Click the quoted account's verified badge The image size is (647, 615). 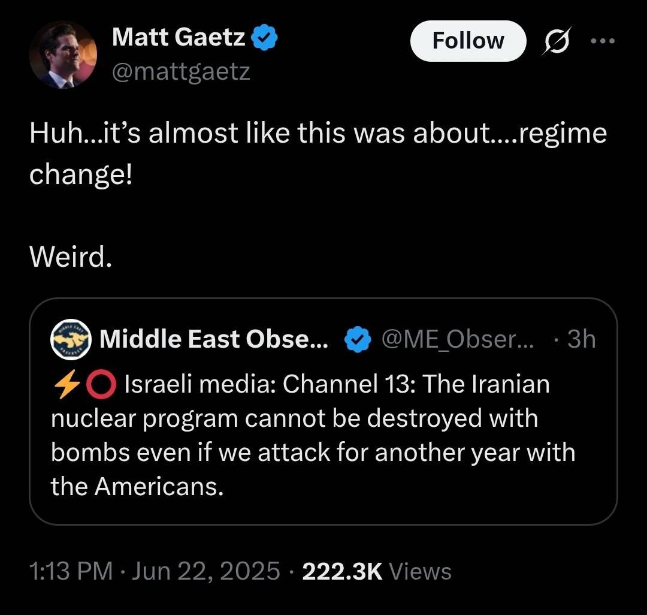point(358,340)
